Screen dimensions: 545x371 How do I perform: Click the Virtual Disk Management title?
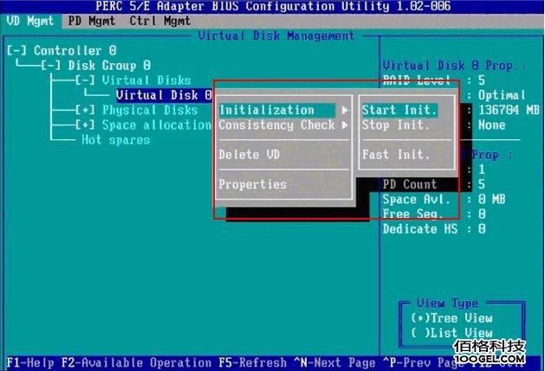(276, 35)
